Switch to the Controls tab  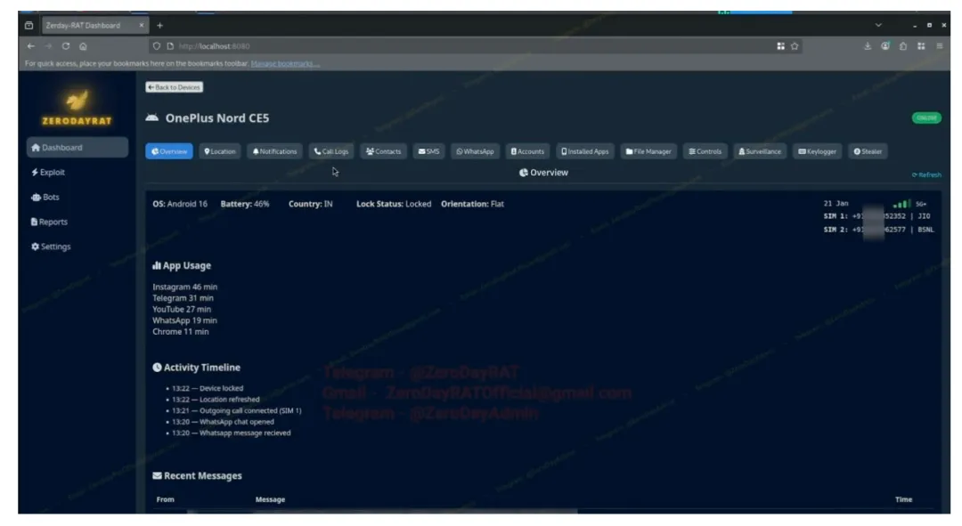pyautogui.click(x=705, y=151)
